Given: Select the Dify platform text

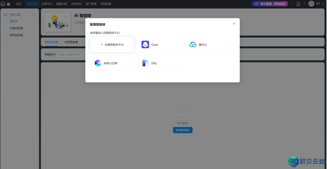Looking at the screenshot, I should 154,63.
